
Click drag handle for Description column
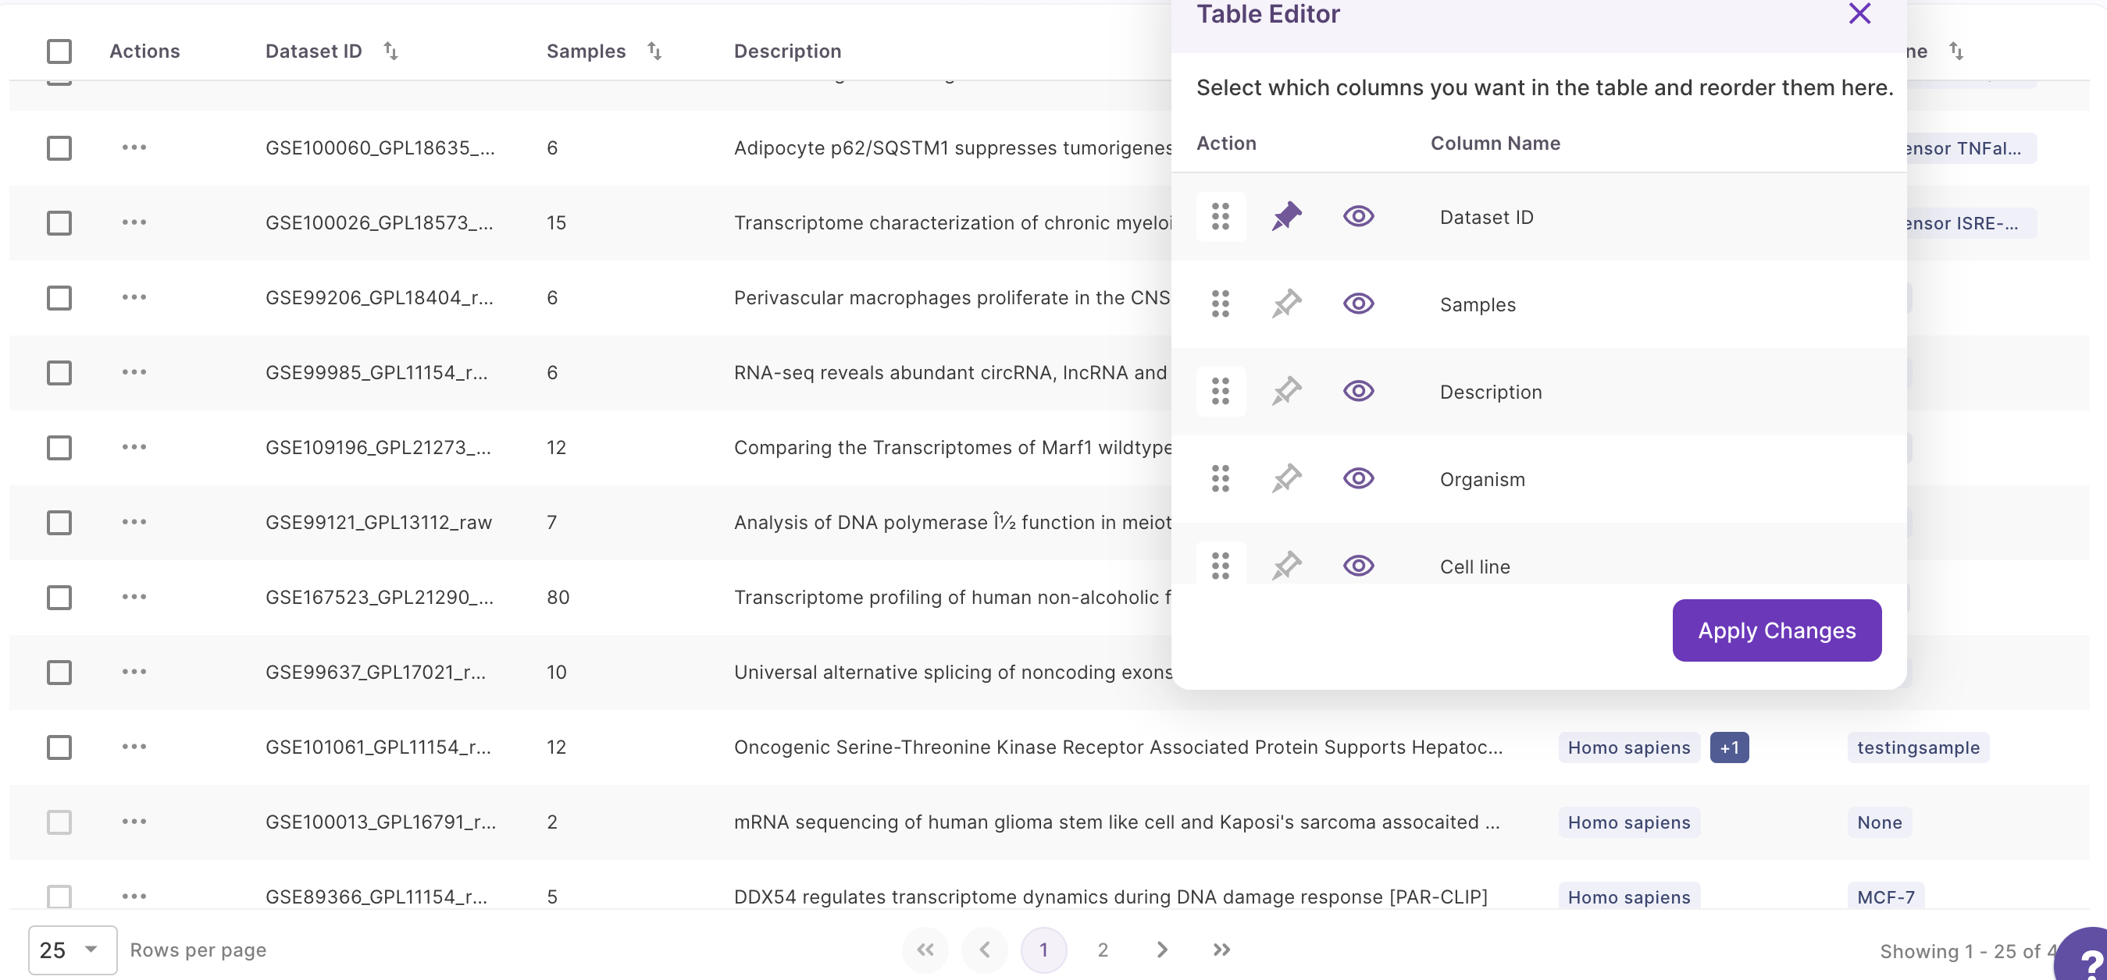point(1221,392)
